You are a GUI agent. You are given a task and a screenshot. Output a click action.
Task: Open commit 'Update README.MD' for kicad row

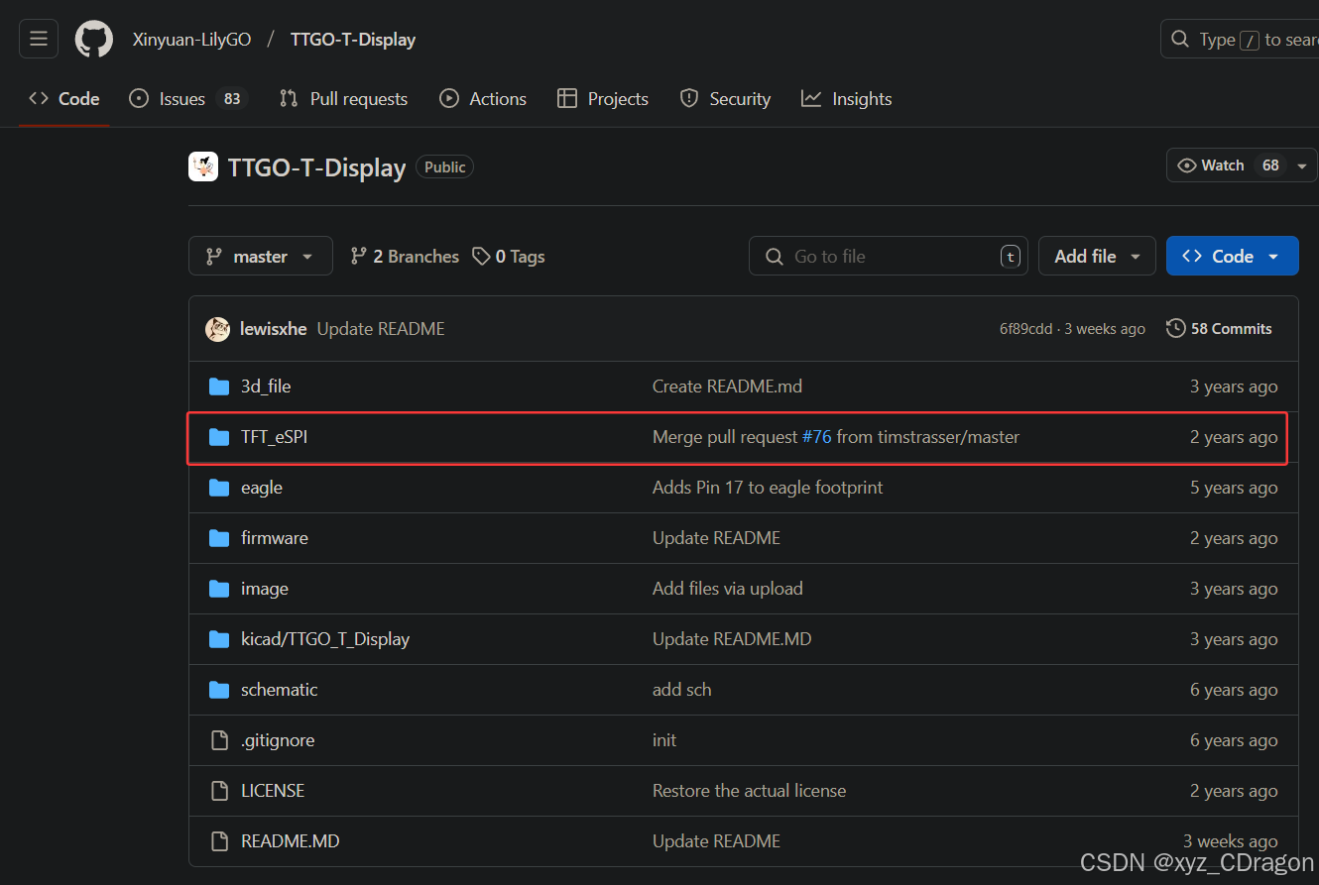click(x=732, y=639)
